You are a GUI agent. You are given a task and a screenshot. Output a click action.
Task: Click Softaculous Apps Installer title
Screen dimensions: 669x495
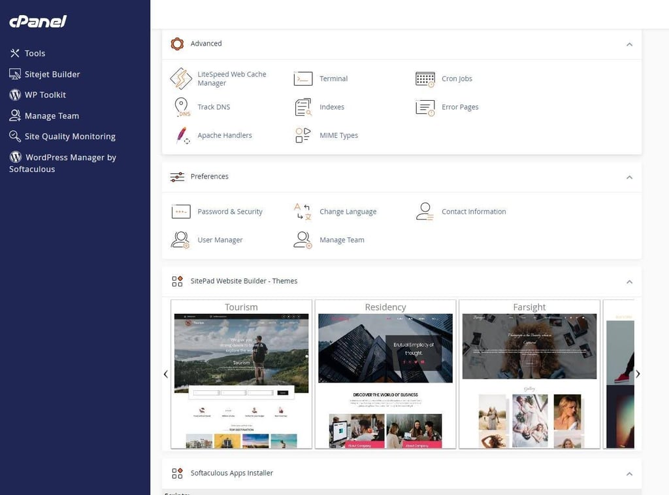click(x=232, y=473)
